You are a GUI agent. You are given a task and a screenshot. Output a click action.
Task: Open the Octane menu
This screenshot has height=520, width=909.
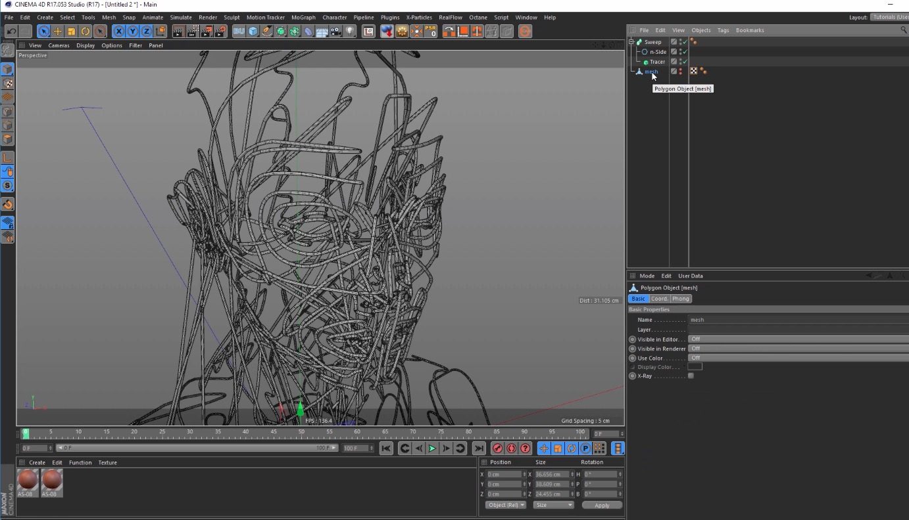478,18
